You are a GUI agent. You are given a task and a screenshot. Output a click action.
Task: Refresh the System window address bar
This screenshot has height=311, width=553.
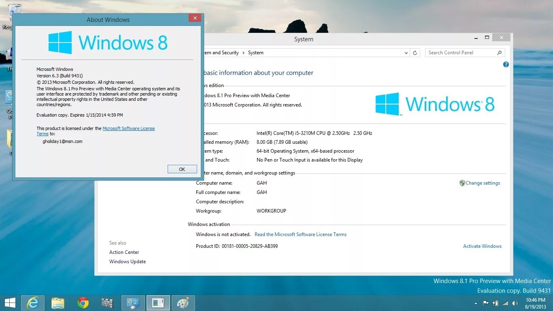tap(415, 53)
